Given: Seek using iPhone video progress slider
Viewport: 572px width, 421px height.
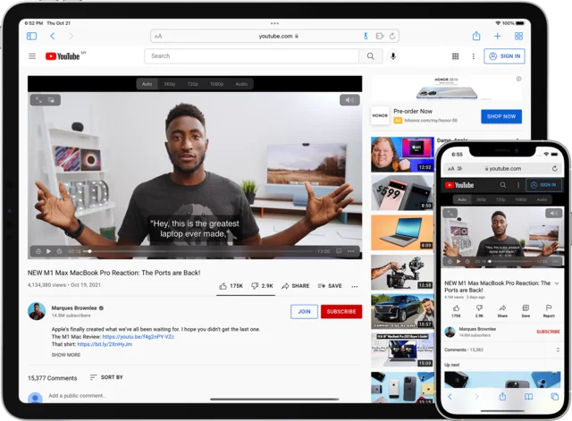Looking at the screenshot, I should click(511, 261).
